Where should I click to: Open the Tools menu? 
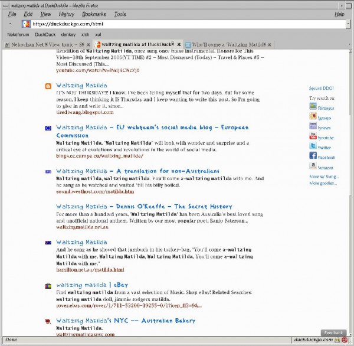pyautogui.click(x=120, y=14)
